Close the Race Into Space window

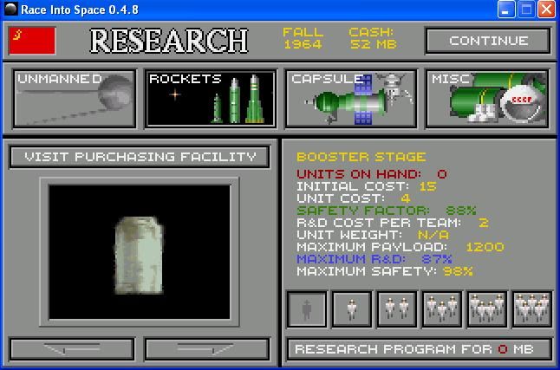(x=546, y=10)
